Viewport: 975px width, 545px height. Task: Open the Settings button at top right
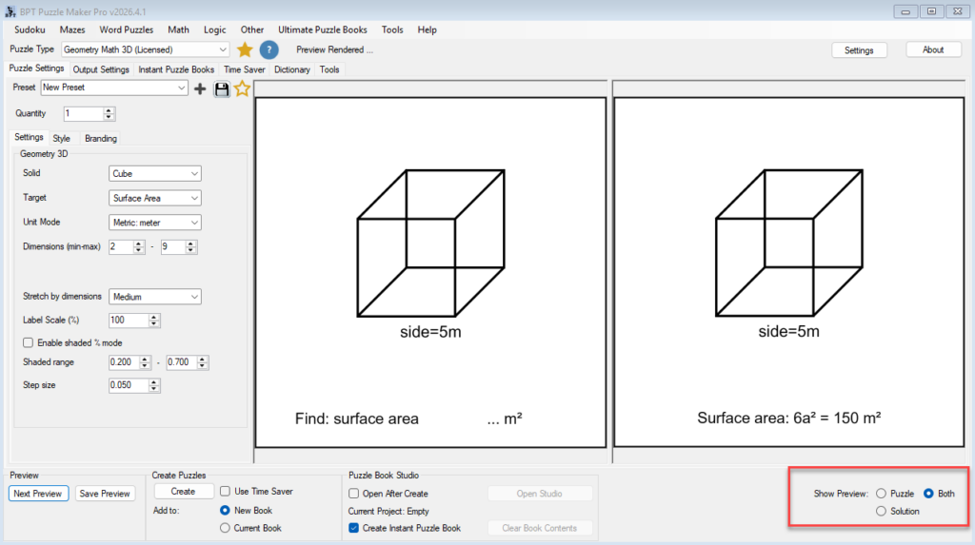tap(859, 50)
